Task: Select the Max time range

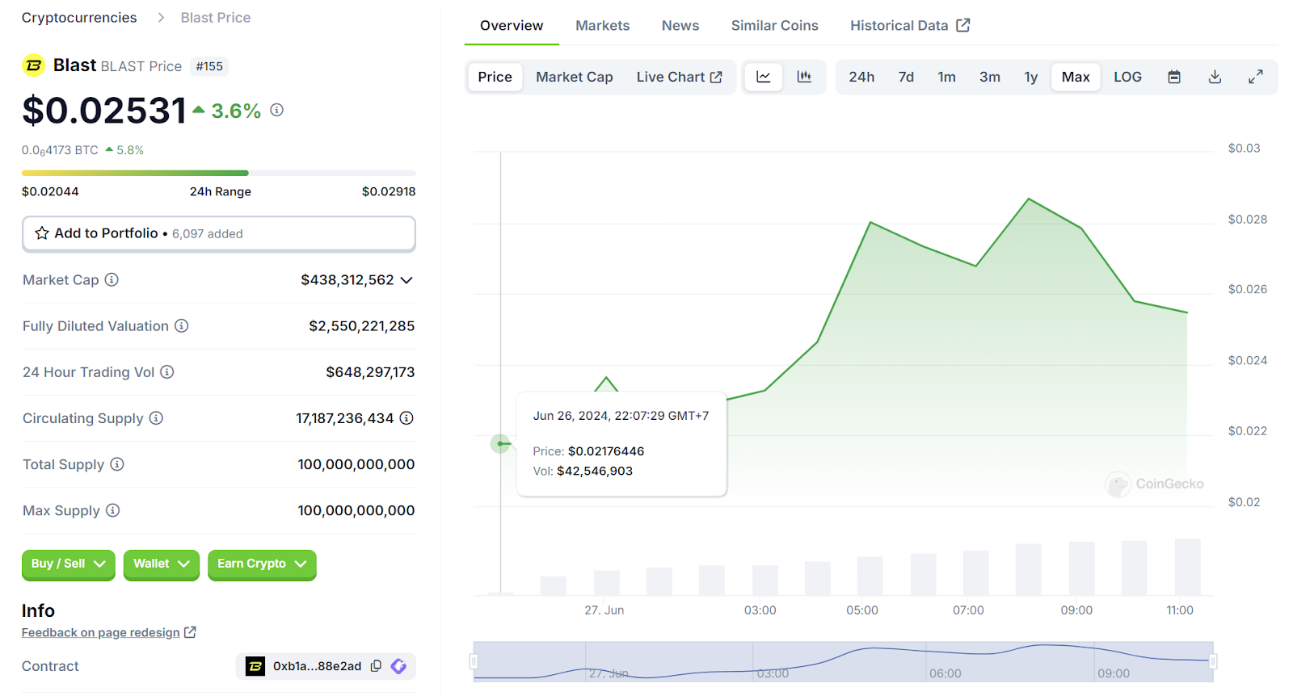Action: pyautogui.click(x=1076, y=77)
